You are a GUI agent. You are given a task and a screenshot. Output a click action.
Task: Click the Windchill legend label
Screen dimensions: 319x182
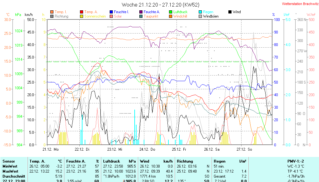click(x=180, y=16)
